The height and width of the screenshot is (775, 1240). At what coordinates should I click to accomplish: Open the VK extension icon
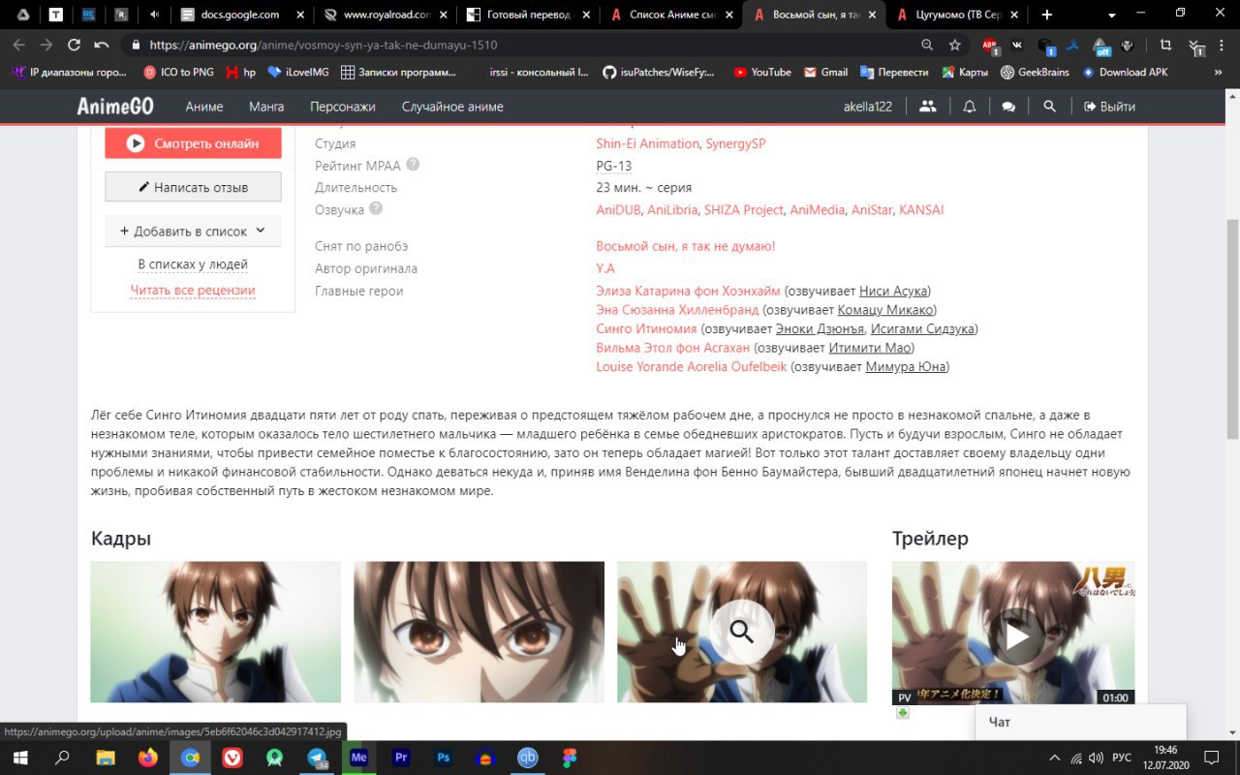pyautogui.click(x=1017, y=45)
